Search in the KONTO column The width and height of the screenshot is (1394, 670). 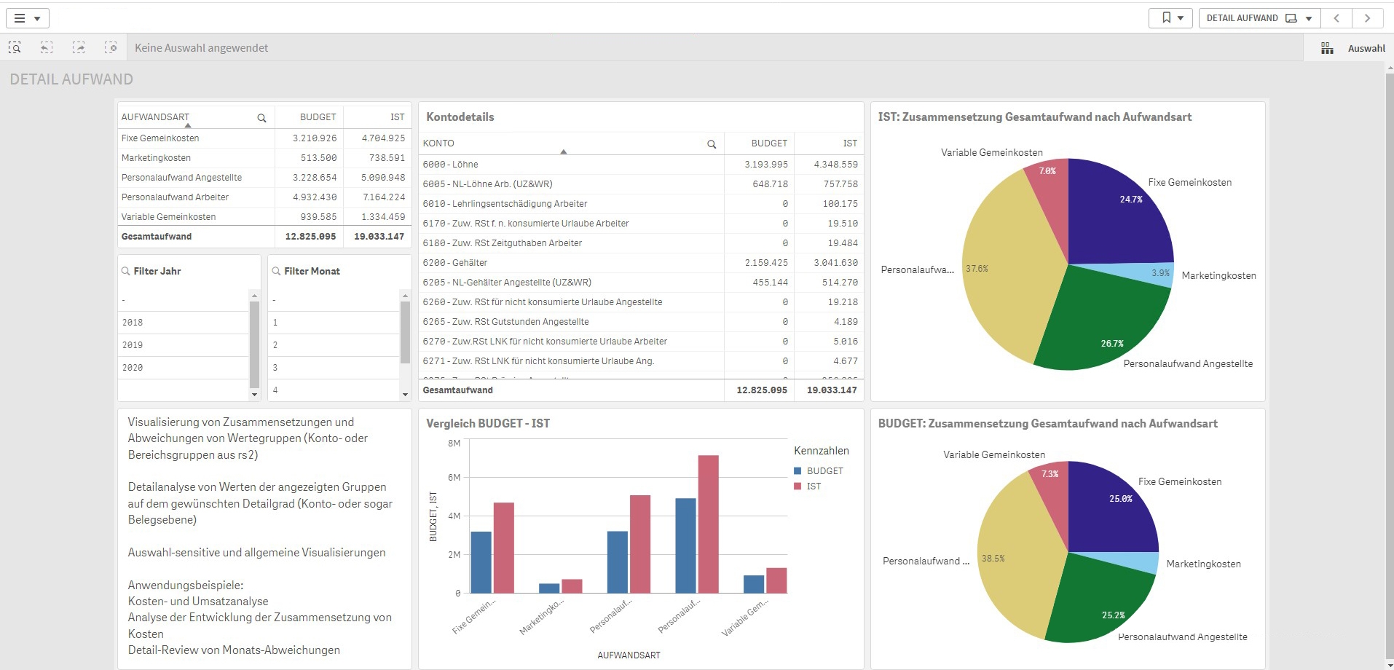(x=712, y=143)
